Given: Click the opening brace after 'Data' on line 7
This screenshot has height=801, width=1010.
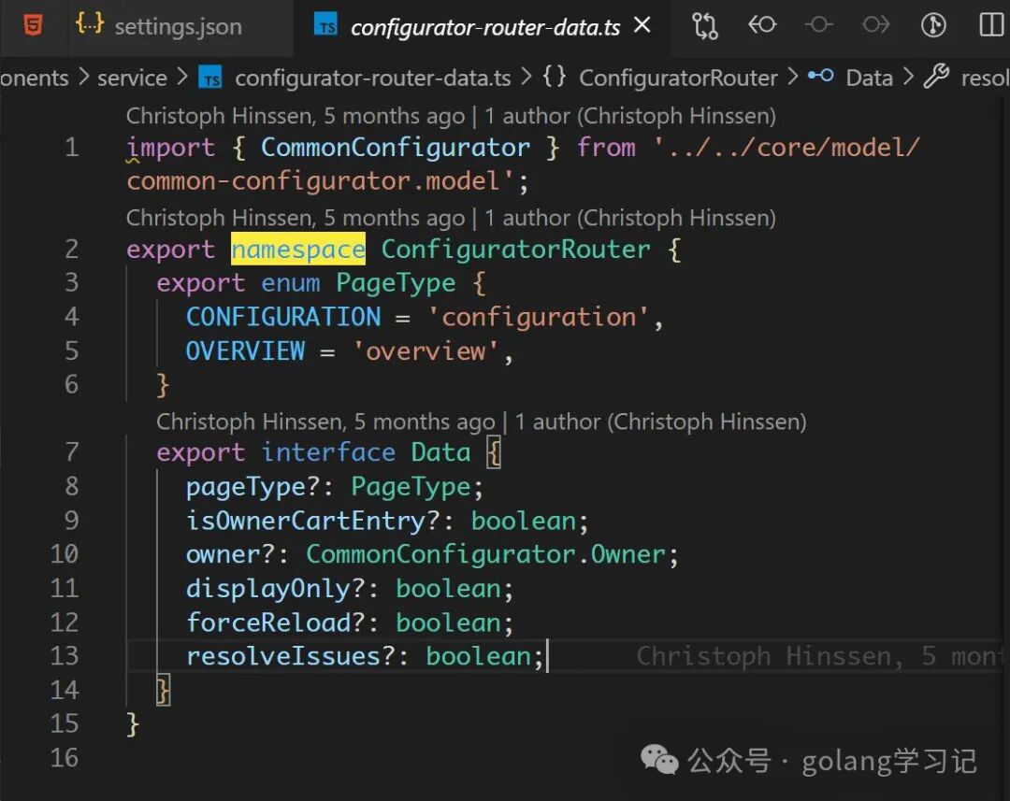Looking at the screenshot, I should [x=494, y=452].
